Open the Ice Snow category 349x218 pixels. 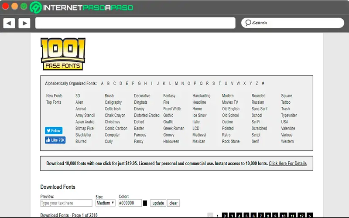pyautogui.click(x=199, y=115)
